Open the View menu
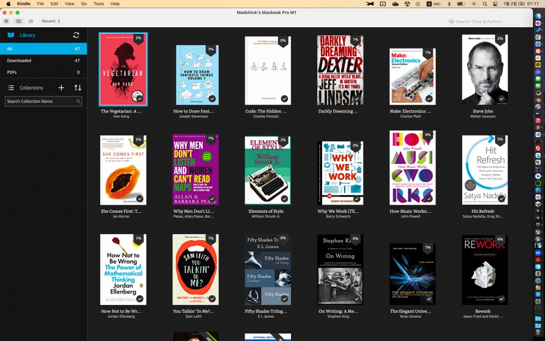Image resolution: width=545 pixels, height=341 pixels. [x=70, y=4]
